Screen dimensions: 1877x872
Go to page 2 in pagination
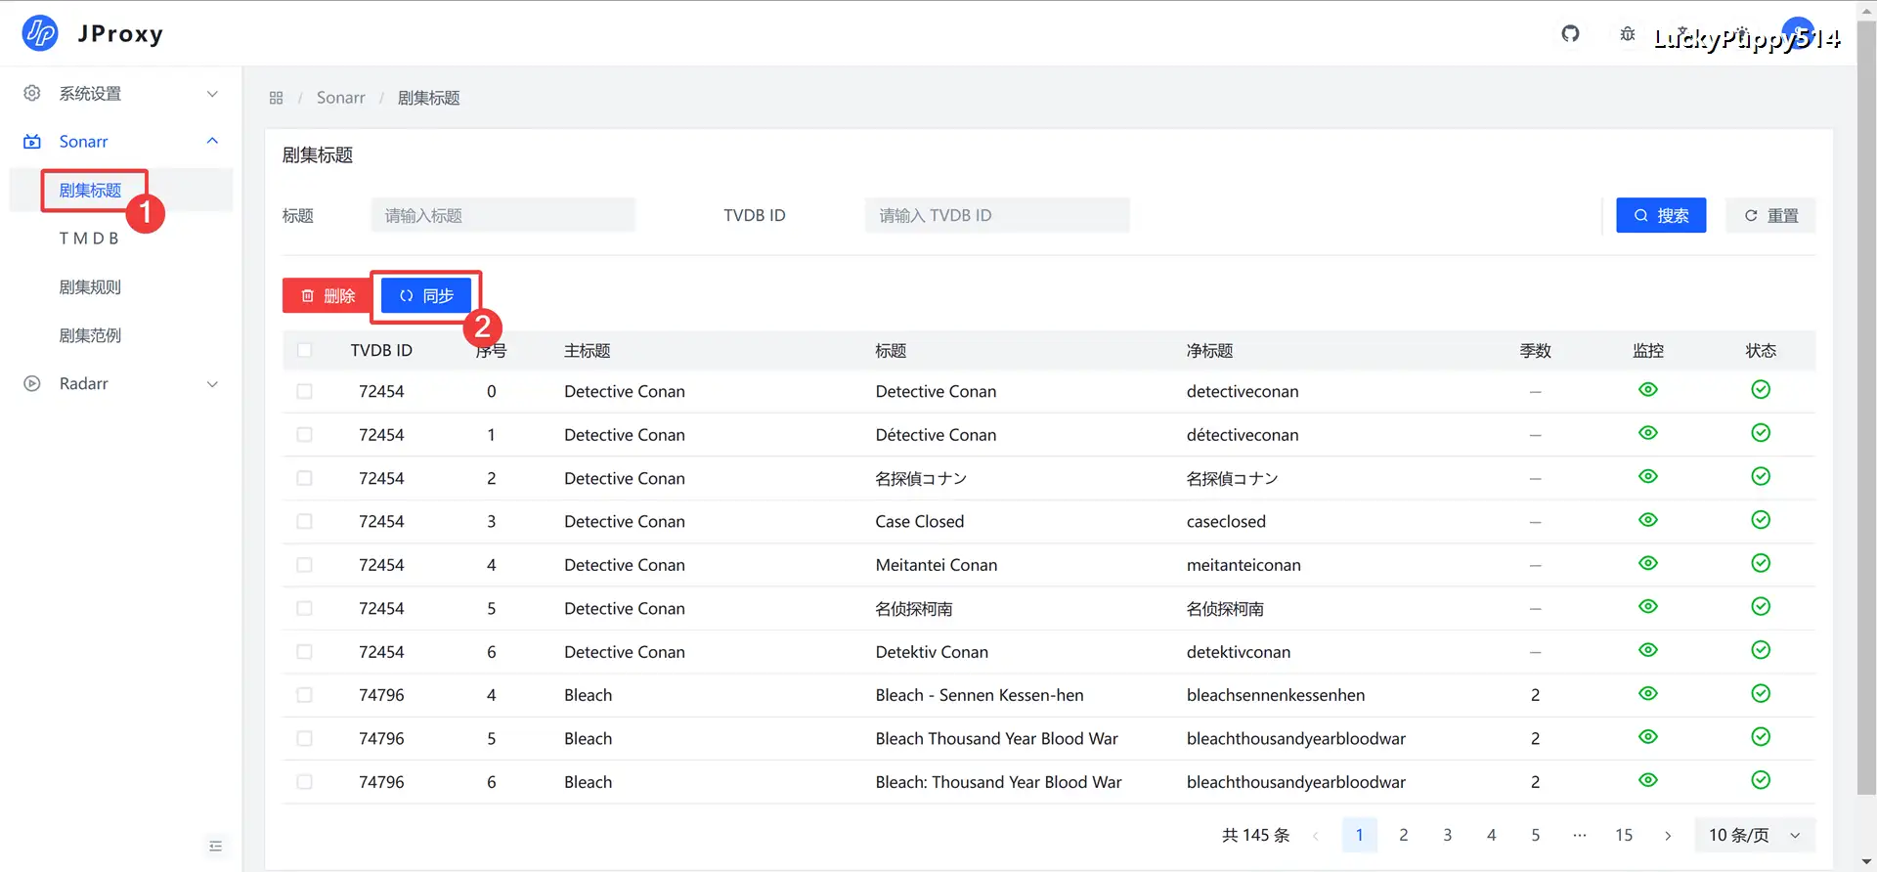coord(1404,835)
